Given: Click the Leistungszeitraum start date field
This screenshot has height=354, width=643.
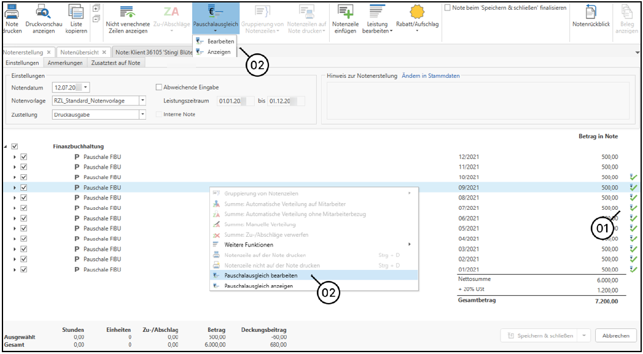Looking at the screenshot, I should pos(235,101).
